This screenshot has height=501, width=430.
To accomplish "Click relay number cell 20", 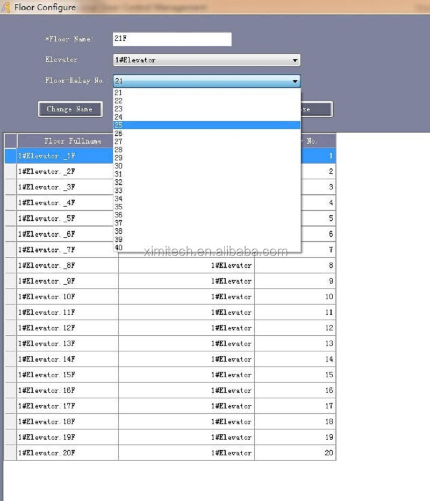I will click(295, 453).
